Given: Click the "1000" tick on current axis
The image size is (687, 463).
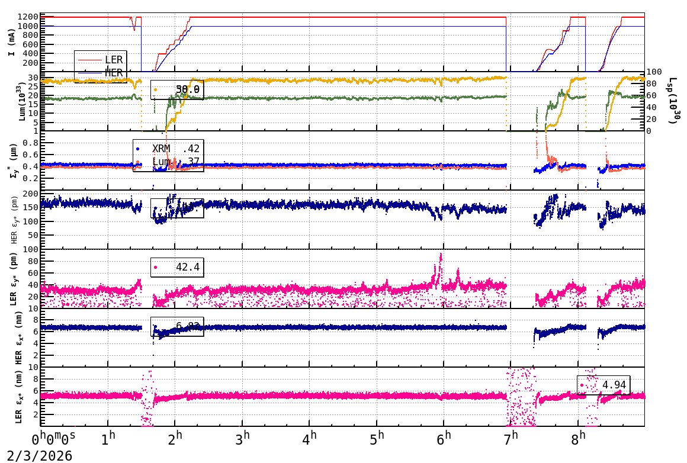Looking at the screenshot, I should pos(28,26).
